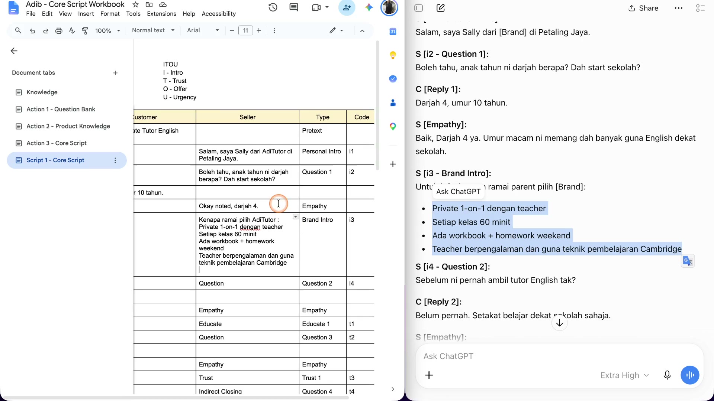Collapse the Docs toolbar with chevron
Screen dimensions: 714x401
(362, 30)
